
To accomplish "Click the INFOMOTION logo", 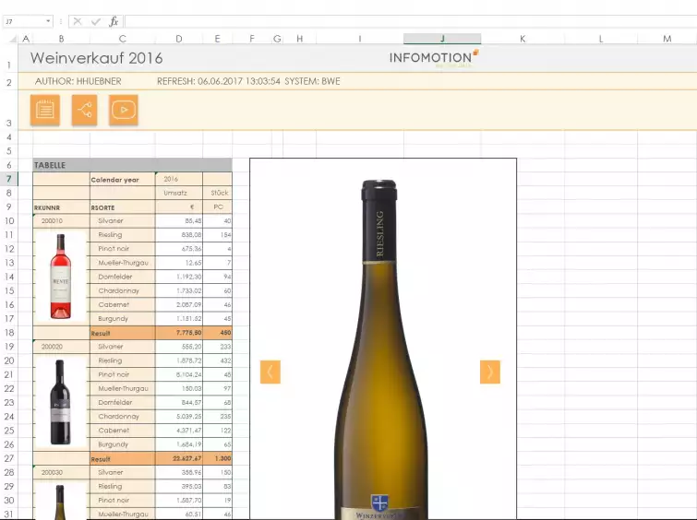I will pyautogui.click(x=433, y=59).
